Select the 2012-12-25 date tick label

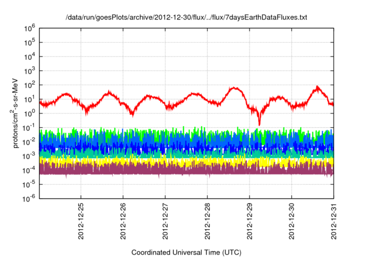click(x=81, y=220)
